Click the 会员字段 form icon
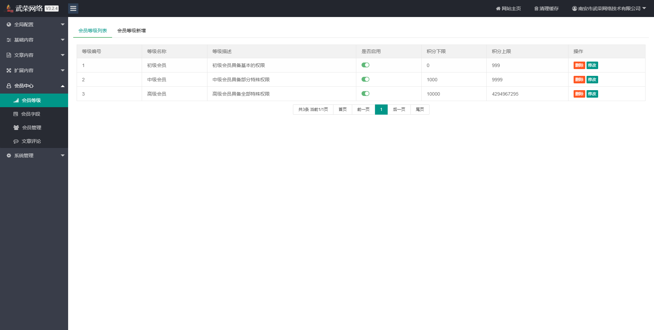654x330 pixels. tap(16, 114)
